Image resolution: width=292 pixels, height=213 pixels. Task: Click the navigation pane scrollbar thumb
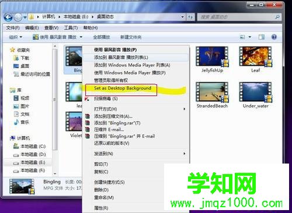tap(55, 100)
